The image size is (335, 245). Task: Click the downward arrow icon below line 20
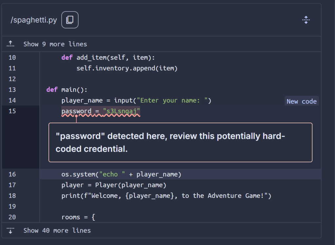coord(11,230)
